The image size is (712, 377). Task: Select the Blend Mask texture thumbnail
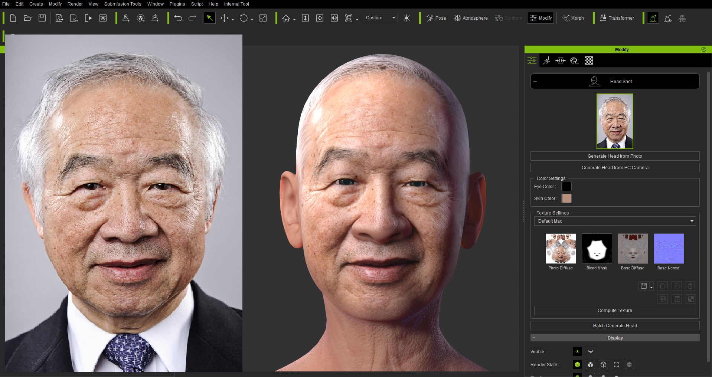[597, 249]
